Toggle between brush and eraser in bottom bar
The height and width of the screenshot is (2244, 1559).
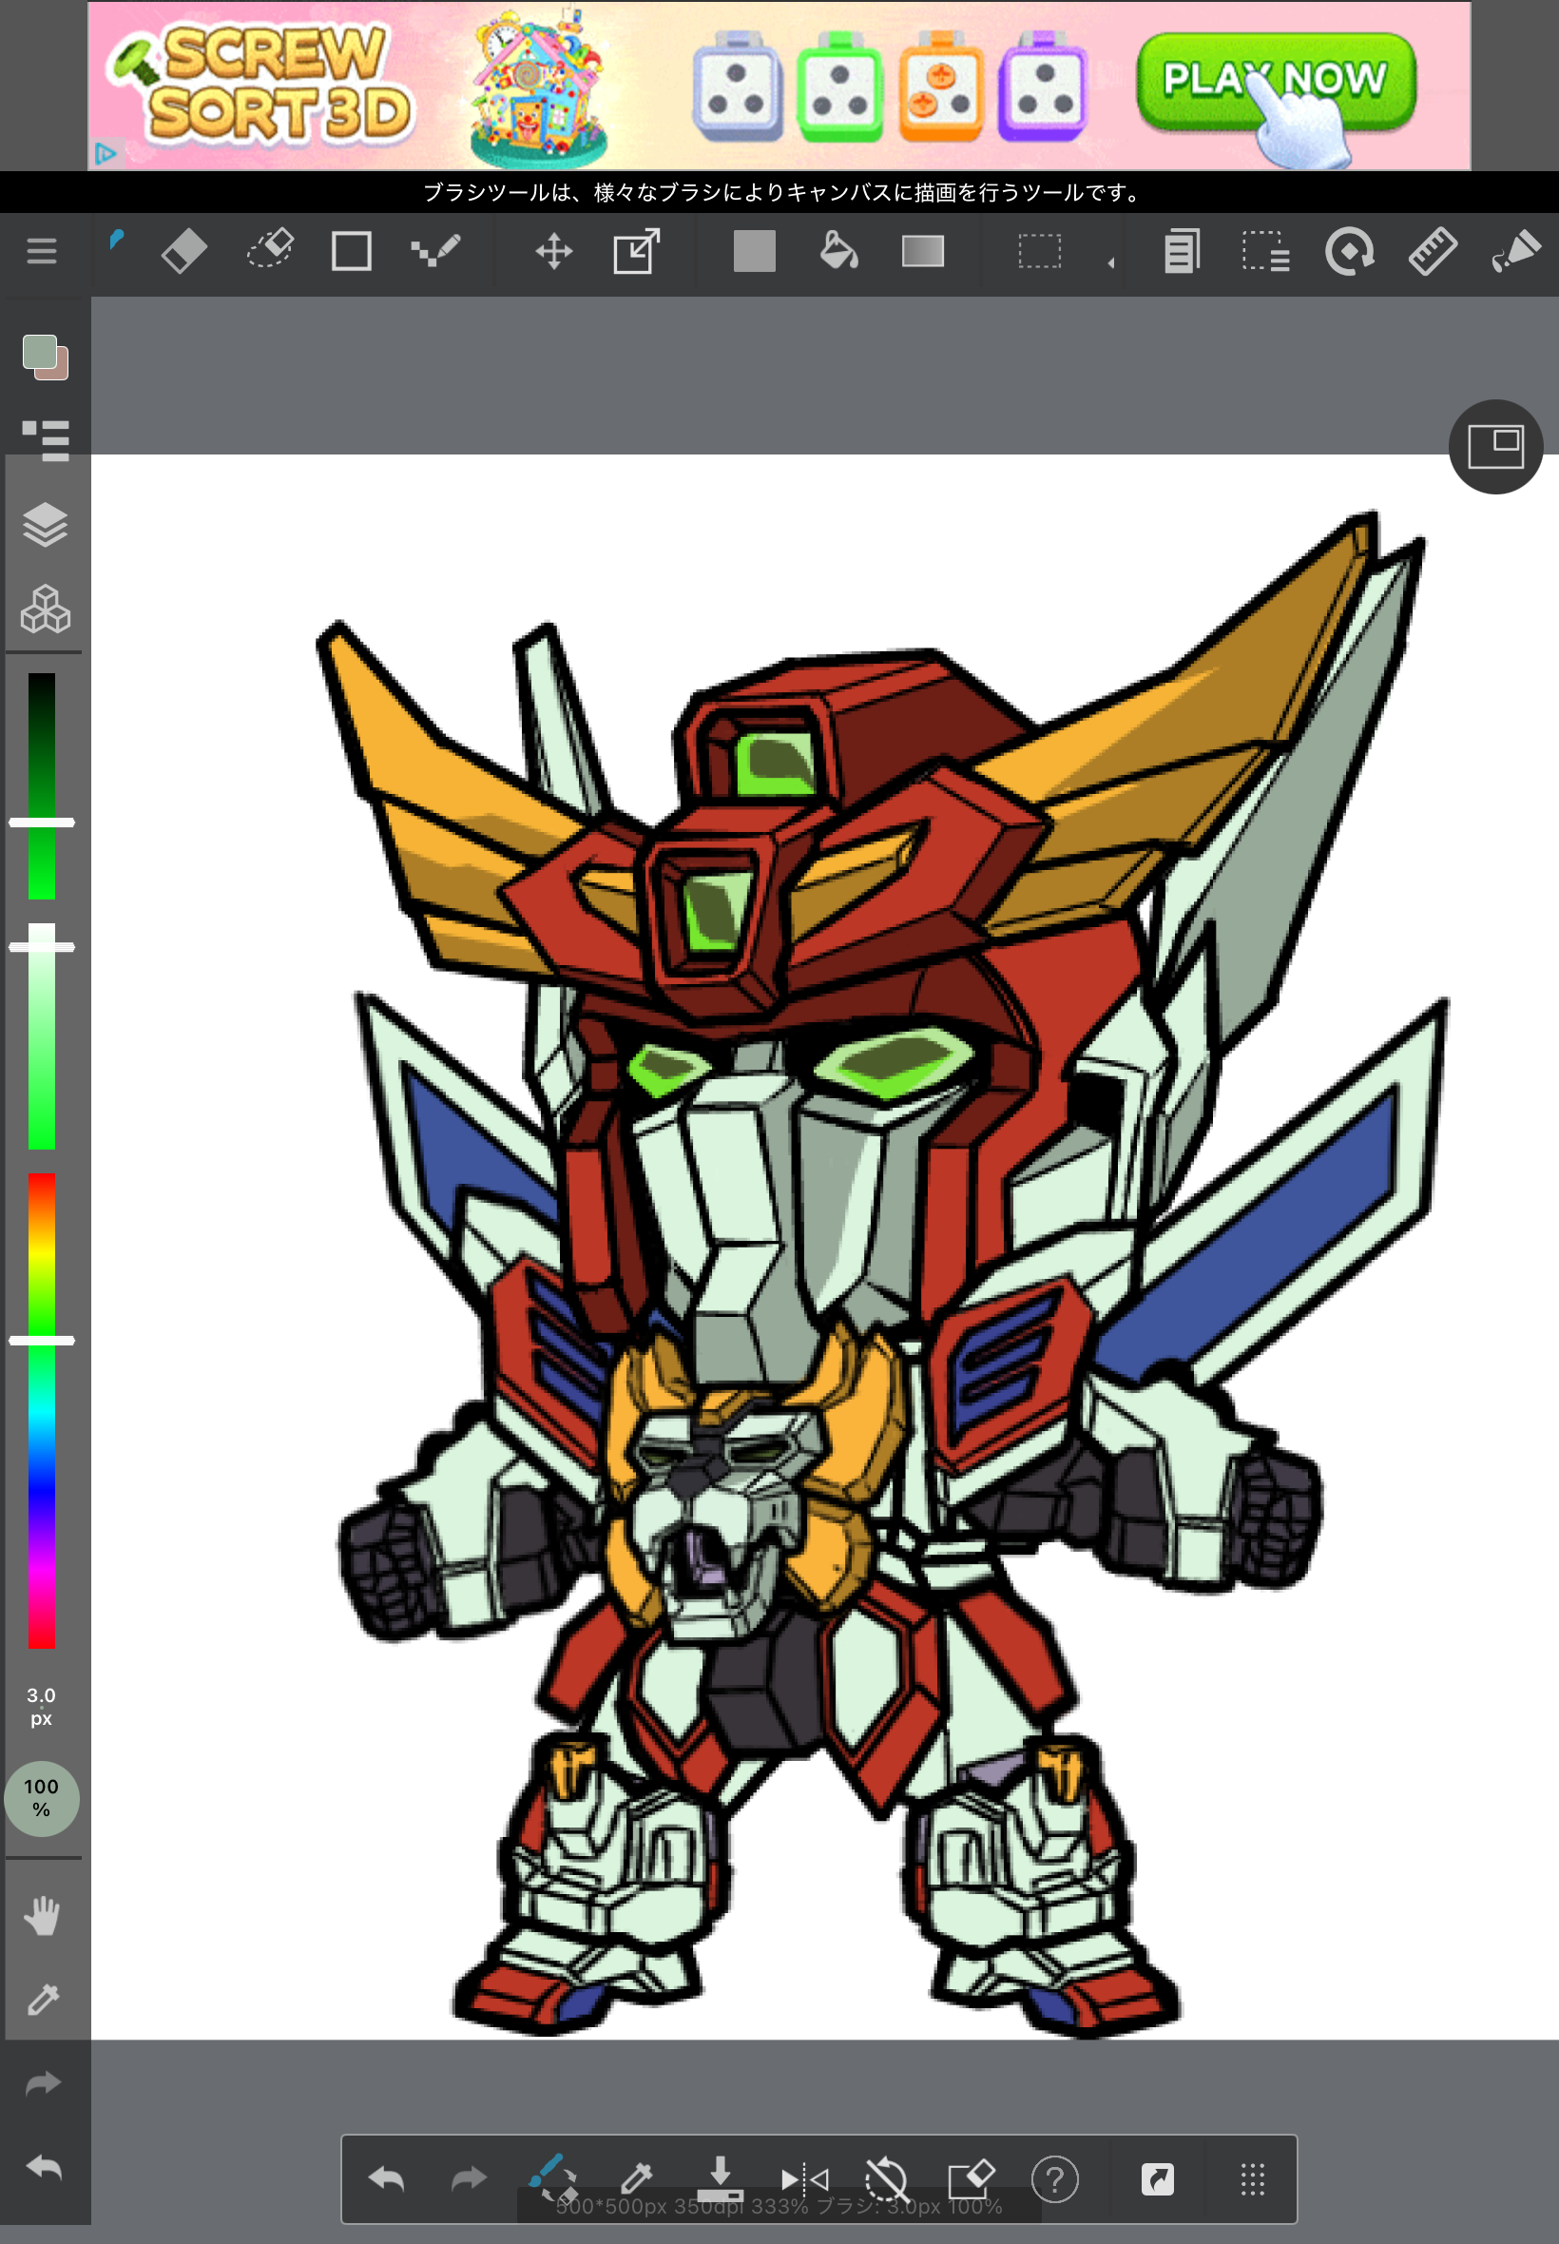tap(553, 2177)
